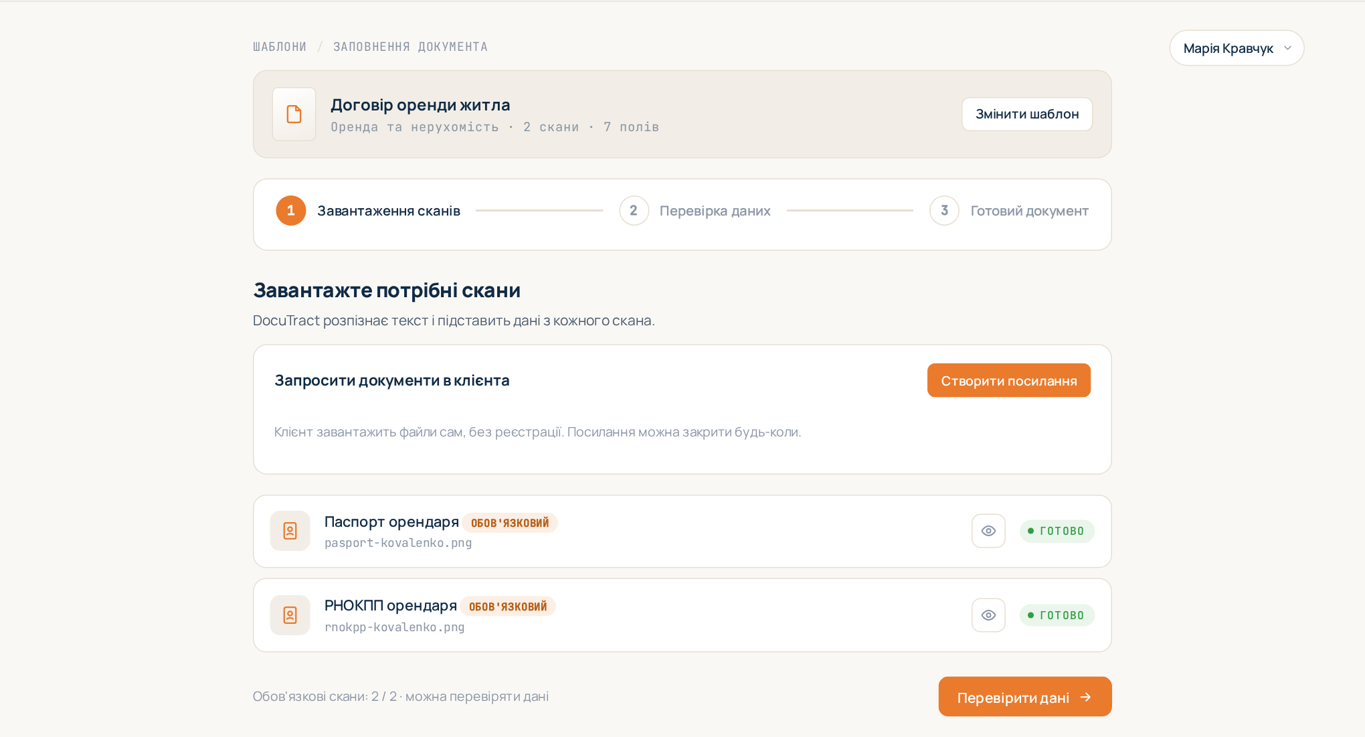
Task: Go to step 2 Перевірка даних
Action: tap(695, 211)
